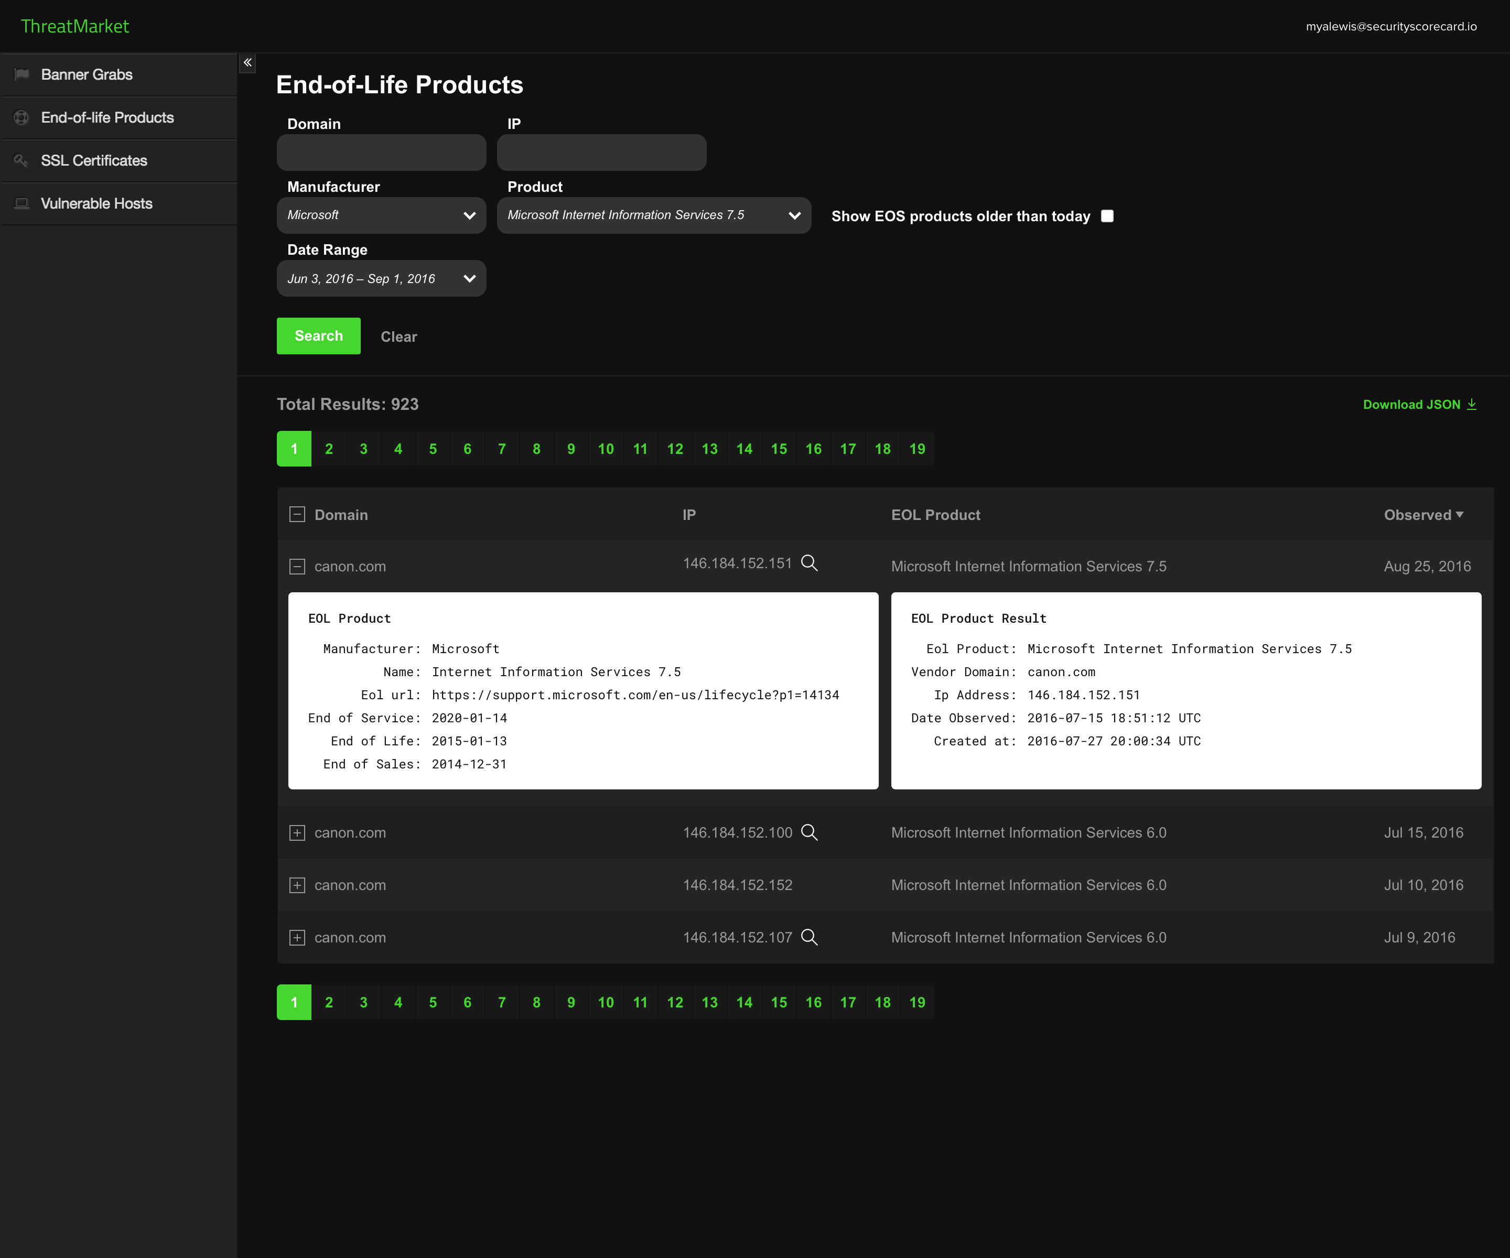This screenshot has width=1510, height=1258.
Task: Expand the canon.com row for 146.184.152.107
Action: [297, 937]
